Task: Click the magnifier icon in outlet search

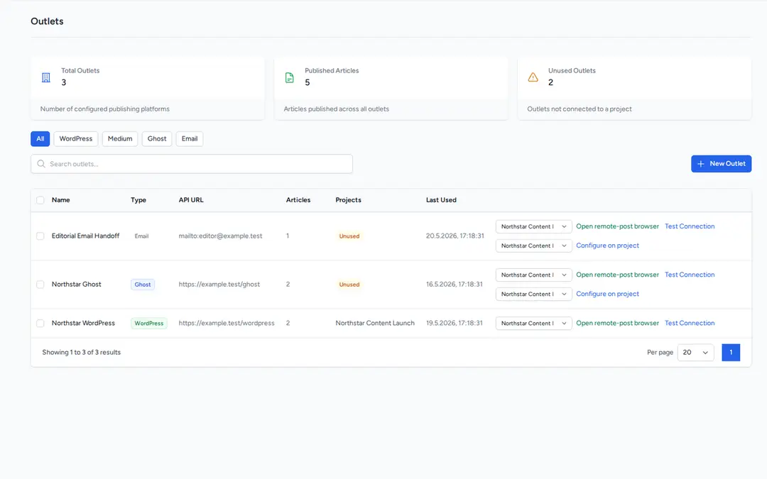Action: 41,164
